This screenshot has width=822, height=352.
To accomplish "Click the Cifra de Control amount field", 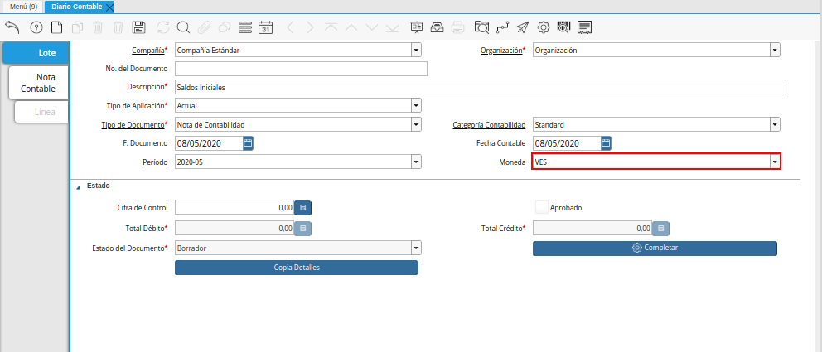I will pyautogui.click(x=235, y=207).
